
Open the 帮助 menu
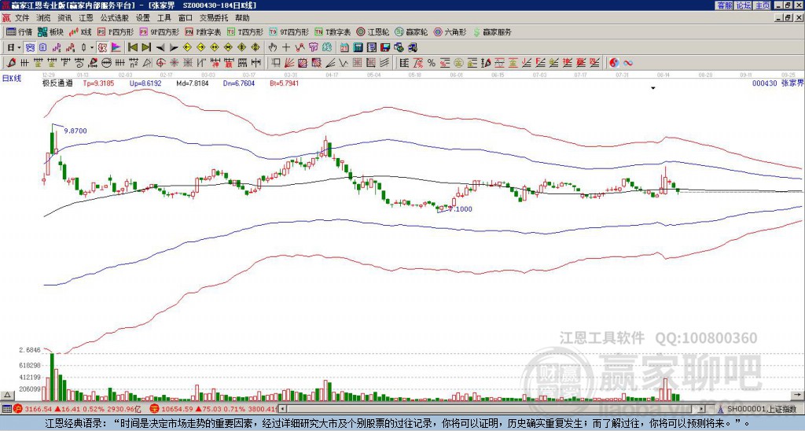[242, 18]
